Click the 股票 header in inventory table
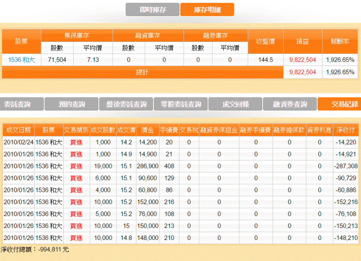 [22, 41]
